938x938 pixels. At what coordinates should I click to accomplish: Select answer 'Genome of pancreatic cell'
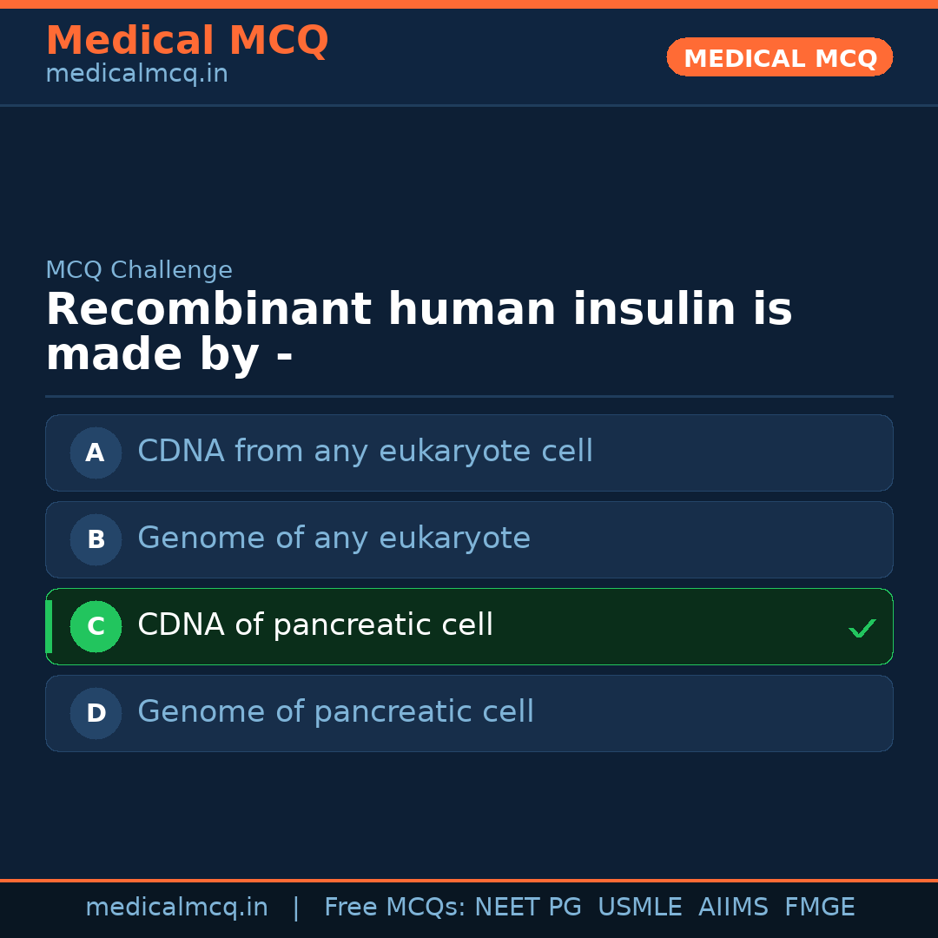click(335, 712)
